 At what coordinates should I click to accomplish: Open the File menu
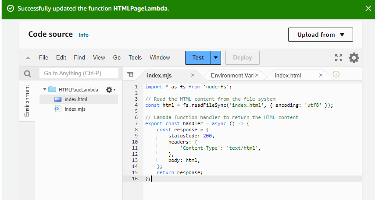point(43,57)
